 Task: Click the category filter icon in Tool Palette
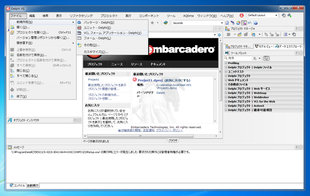255,59
